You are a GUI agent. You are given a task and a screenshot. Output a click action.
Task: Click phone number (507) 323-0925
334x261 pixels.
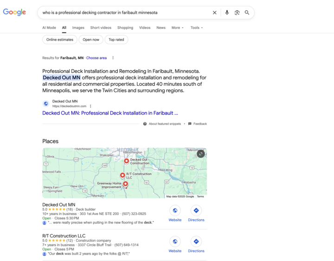click(134, 214)
